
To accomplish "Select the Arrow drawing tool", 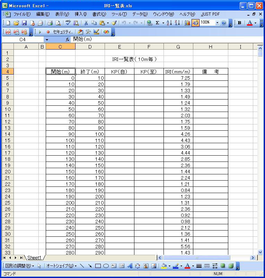I will pyautogui.click(x=90, y=266).
